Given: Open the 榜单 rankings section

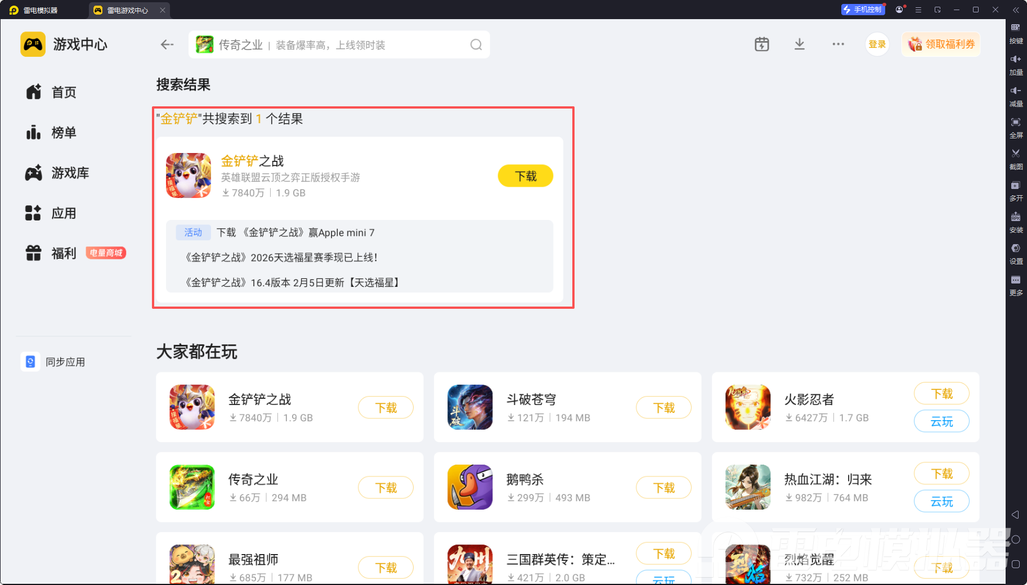Looking at the screenshot, I should [x=51, y=133].
